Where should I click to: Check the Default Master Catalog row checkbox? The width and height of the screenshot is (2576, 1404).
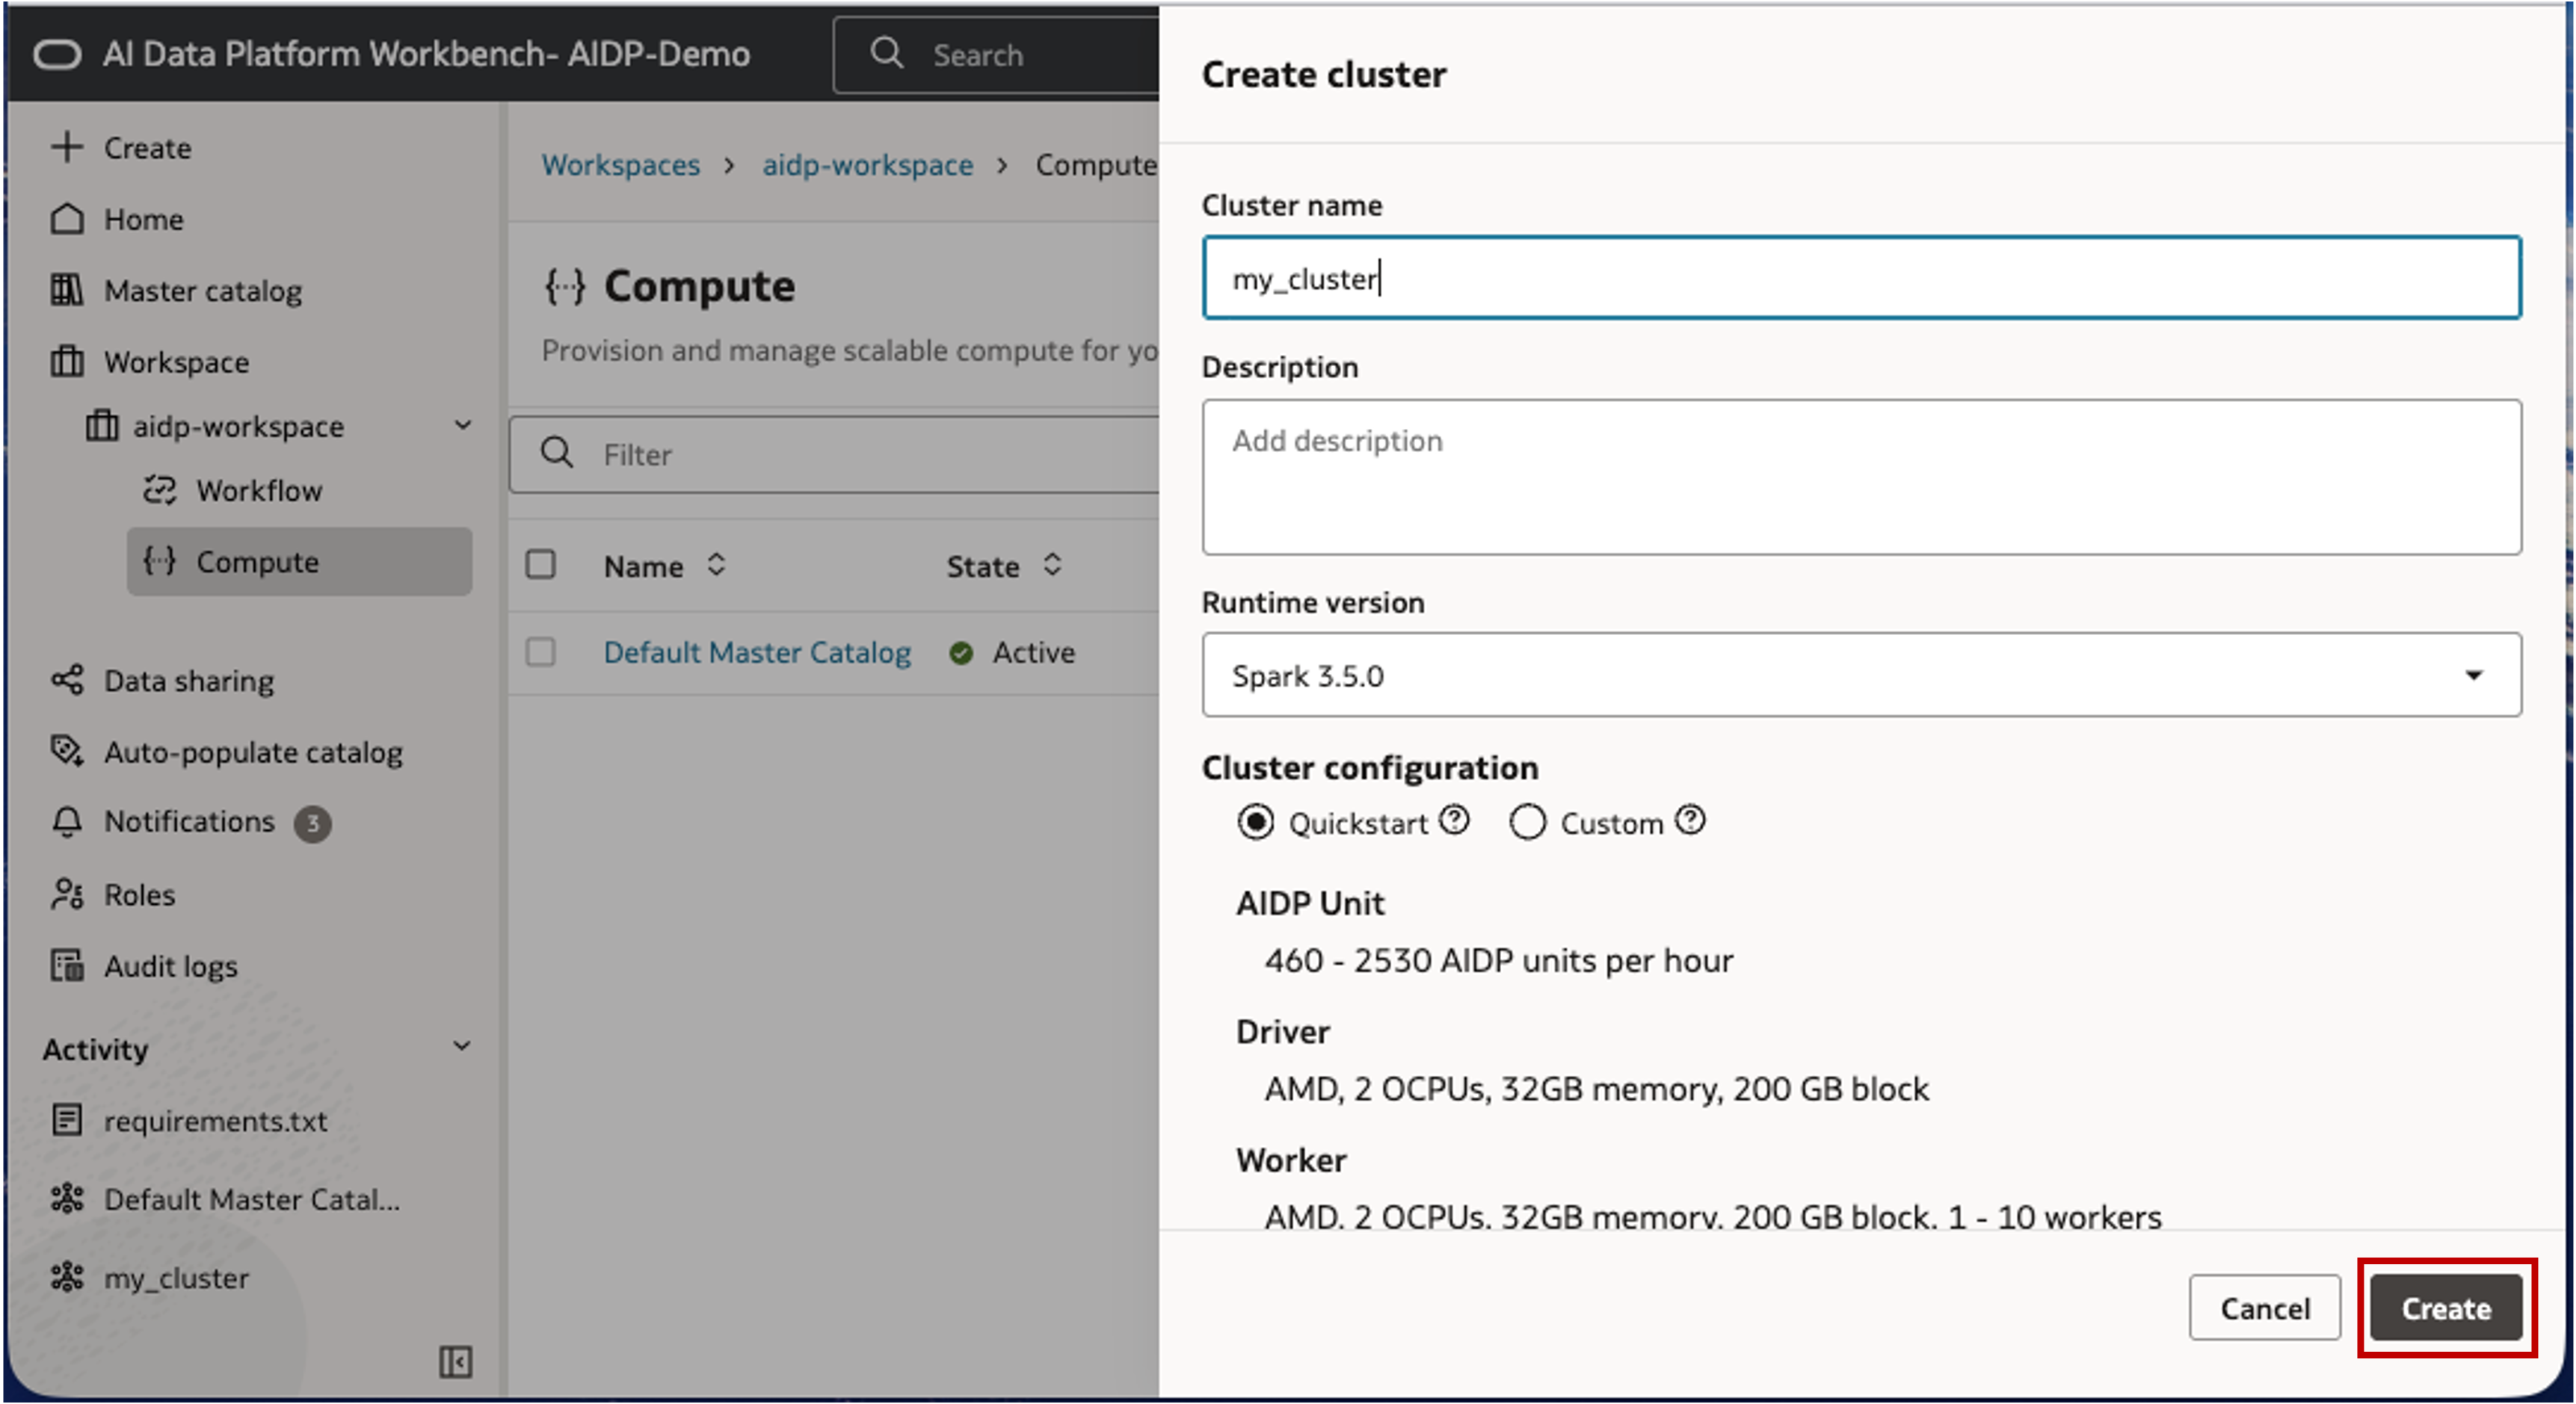tap(541, 652)
